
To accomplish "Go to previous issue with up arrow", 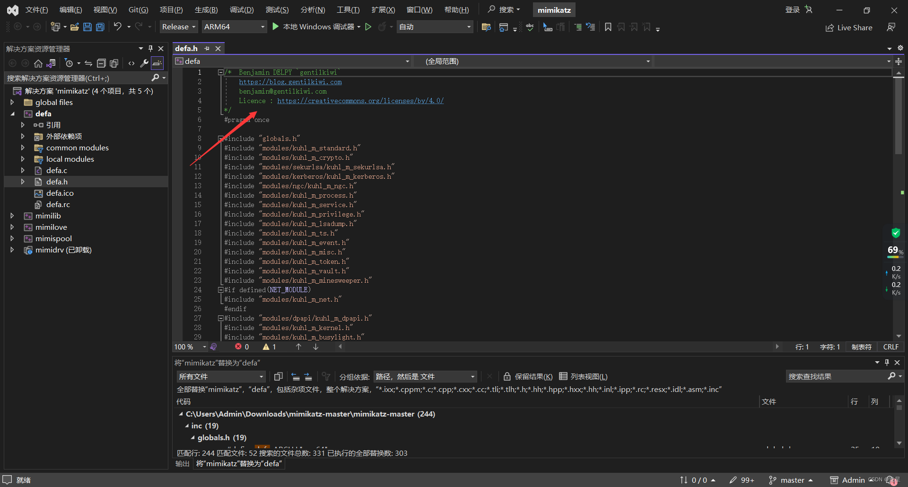I will click(x=298, y=347).
